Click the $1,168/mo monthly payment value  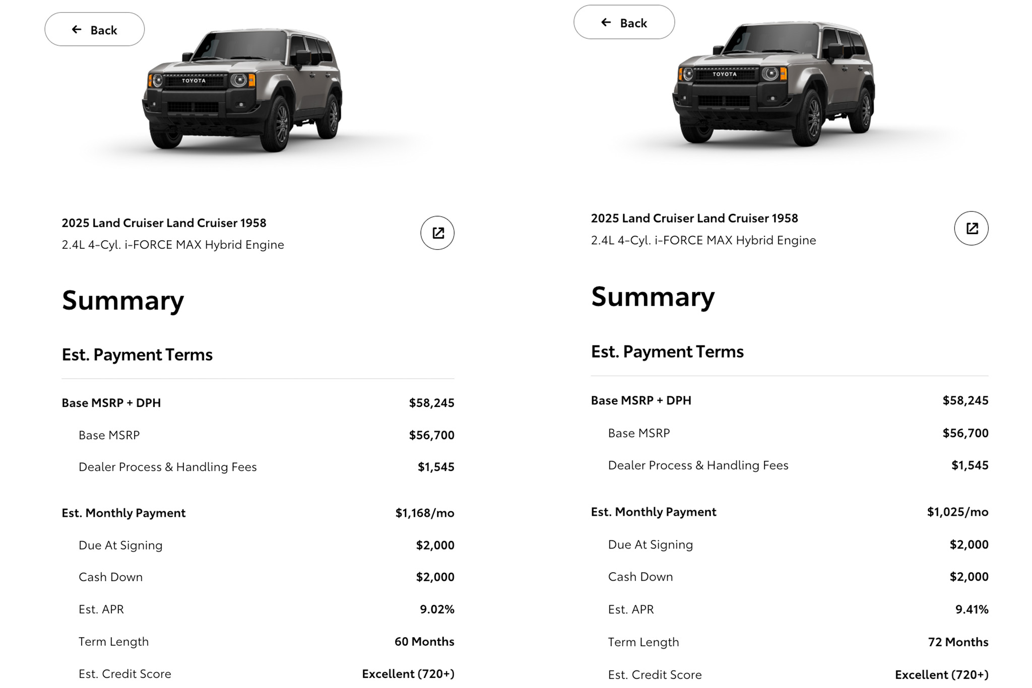(x=424, y=513)
